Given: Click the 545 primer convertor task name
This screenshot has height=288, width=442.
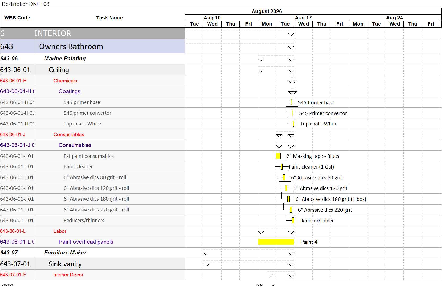Looking at the screenshot, I should point(87,113).
